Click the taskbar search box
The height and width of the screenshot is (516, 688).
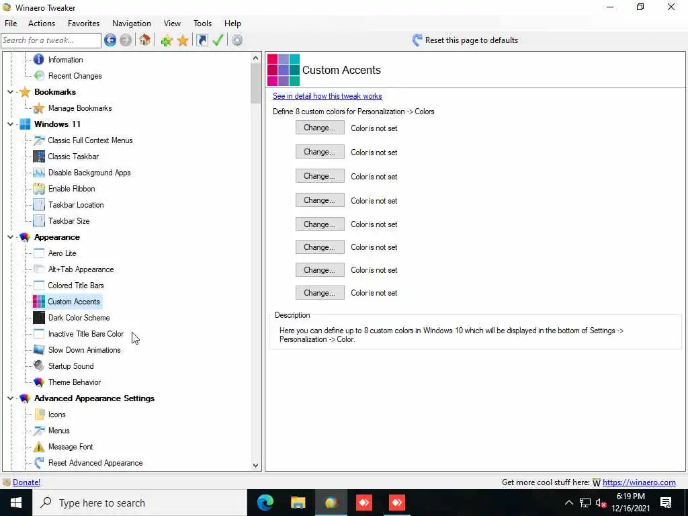[140, 503]
